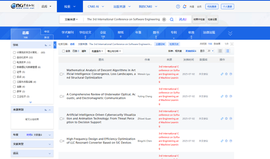
Task: Switch to the 学位论文 tab
Action: tap(85, 34)
